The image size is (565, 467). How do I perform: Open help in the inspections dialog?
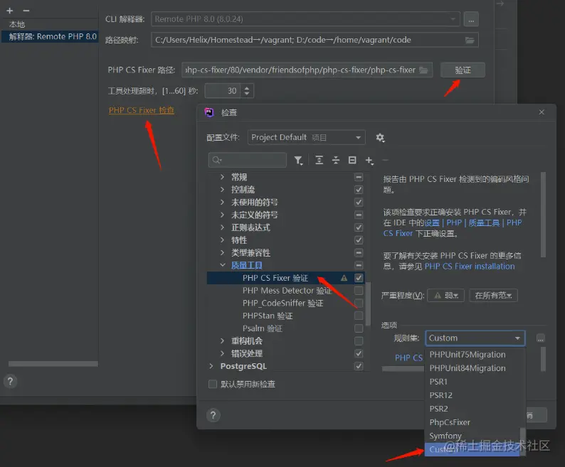coord(213,415)
